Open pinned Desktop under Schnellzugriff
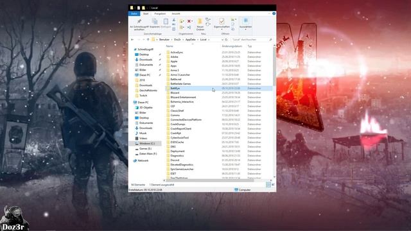The image size is (411, 231). (x=144, y=55)
